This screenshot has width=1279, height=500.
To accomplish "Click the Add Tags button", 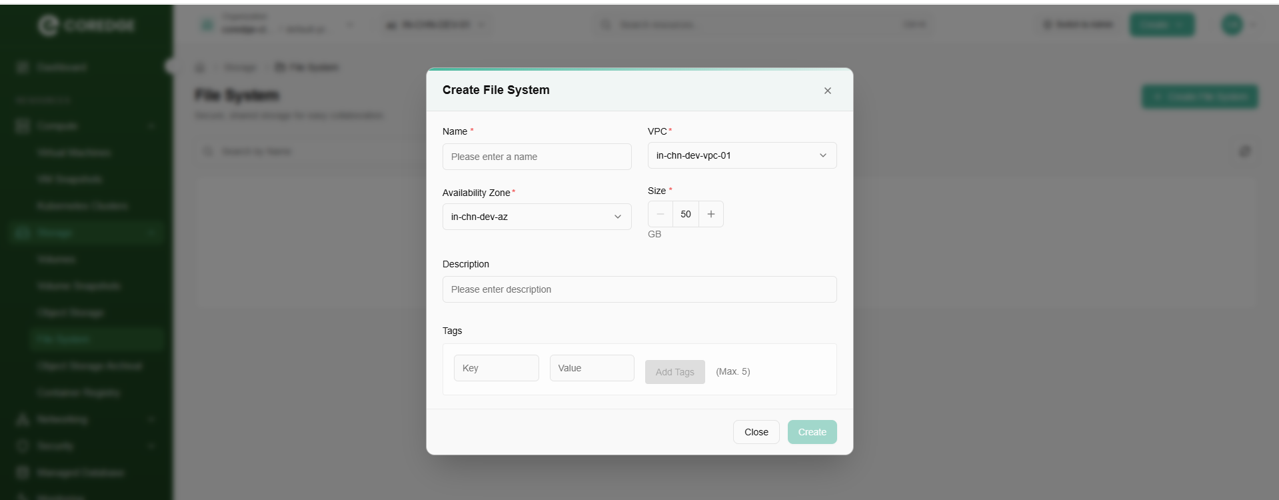I will 674,372.
